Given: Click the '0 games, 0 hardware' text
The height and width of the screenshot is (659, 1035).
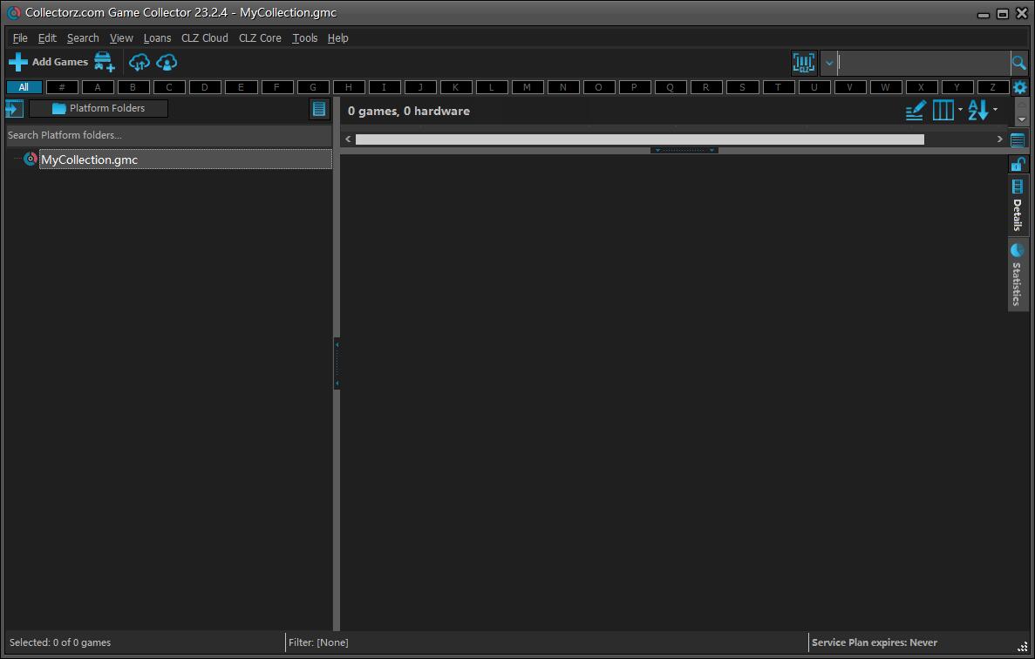Looking at the screenshot, I should tap(409, 111).
